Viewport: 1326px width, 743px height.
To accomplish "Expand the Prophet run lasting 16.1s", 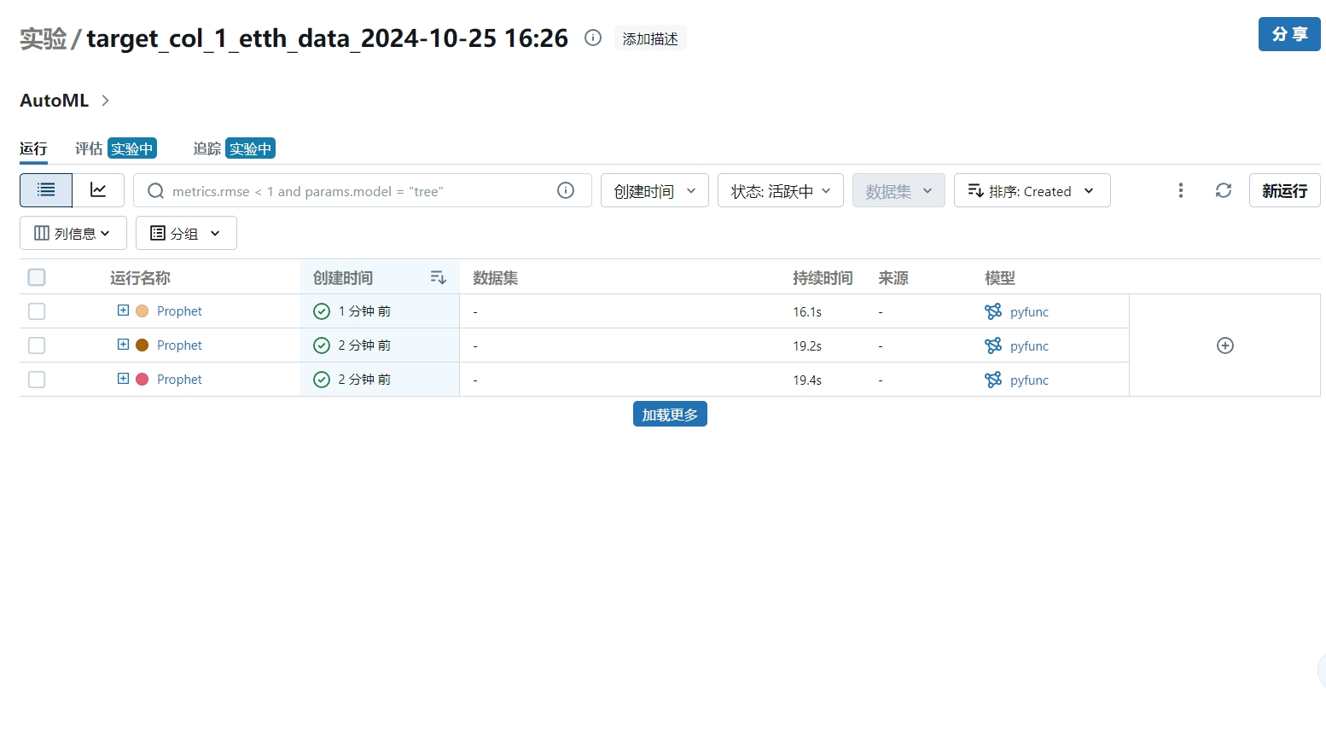I will [x=123, y=311].
